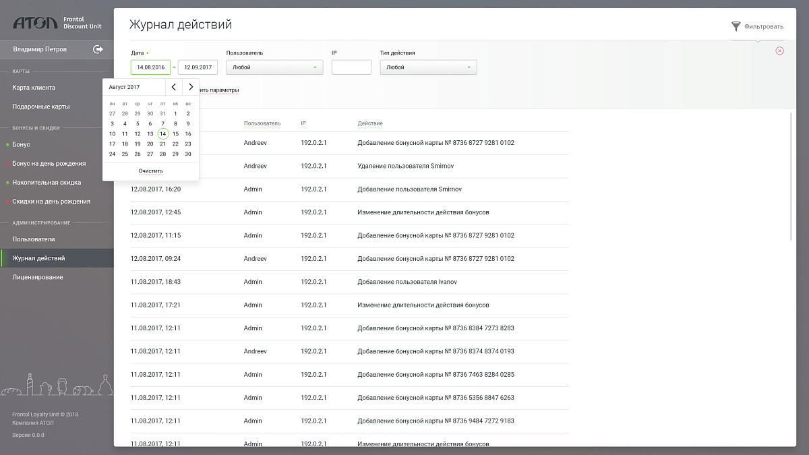Viewport: 809px width, 455px height.
Task: Click the ATOL logo
Action: tap(36, 24)
